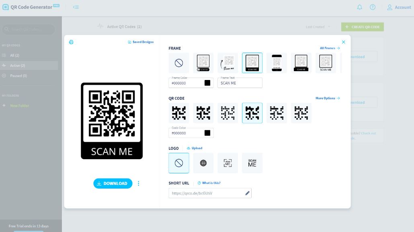The height and width of the screenshot is (232, 414).
Task: Open Saved Designs
Action: [x=141, y=42]
